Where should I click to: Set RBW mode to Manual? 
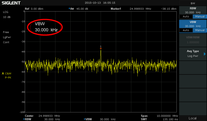coord(200,16)
